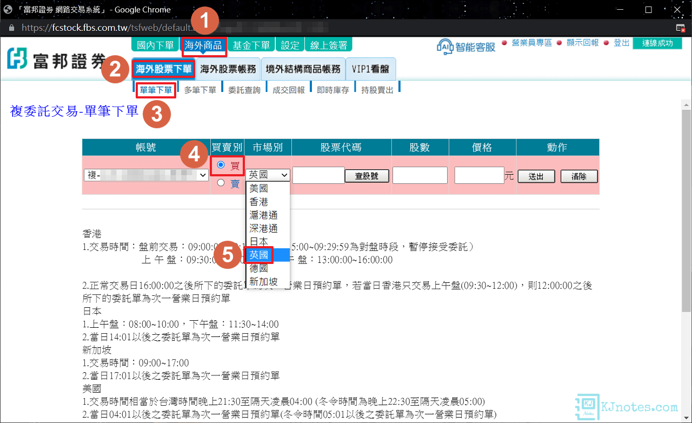This screenshot has height=423, width=692.
Task: Click the 複委託交易-單筆下單 heading
Action: 75,111
